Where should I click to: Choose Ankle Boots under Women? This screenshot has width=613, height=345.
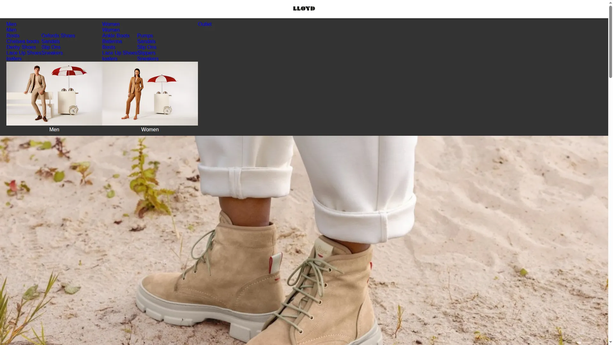click(x=116, y=36)
